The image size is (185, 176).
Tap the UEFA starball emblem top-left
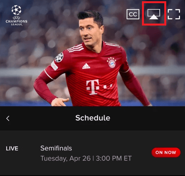point(16,10)
